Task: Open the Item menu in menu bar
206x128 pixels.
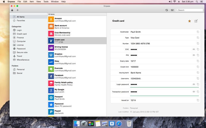Action: click(x=32, y=2)
